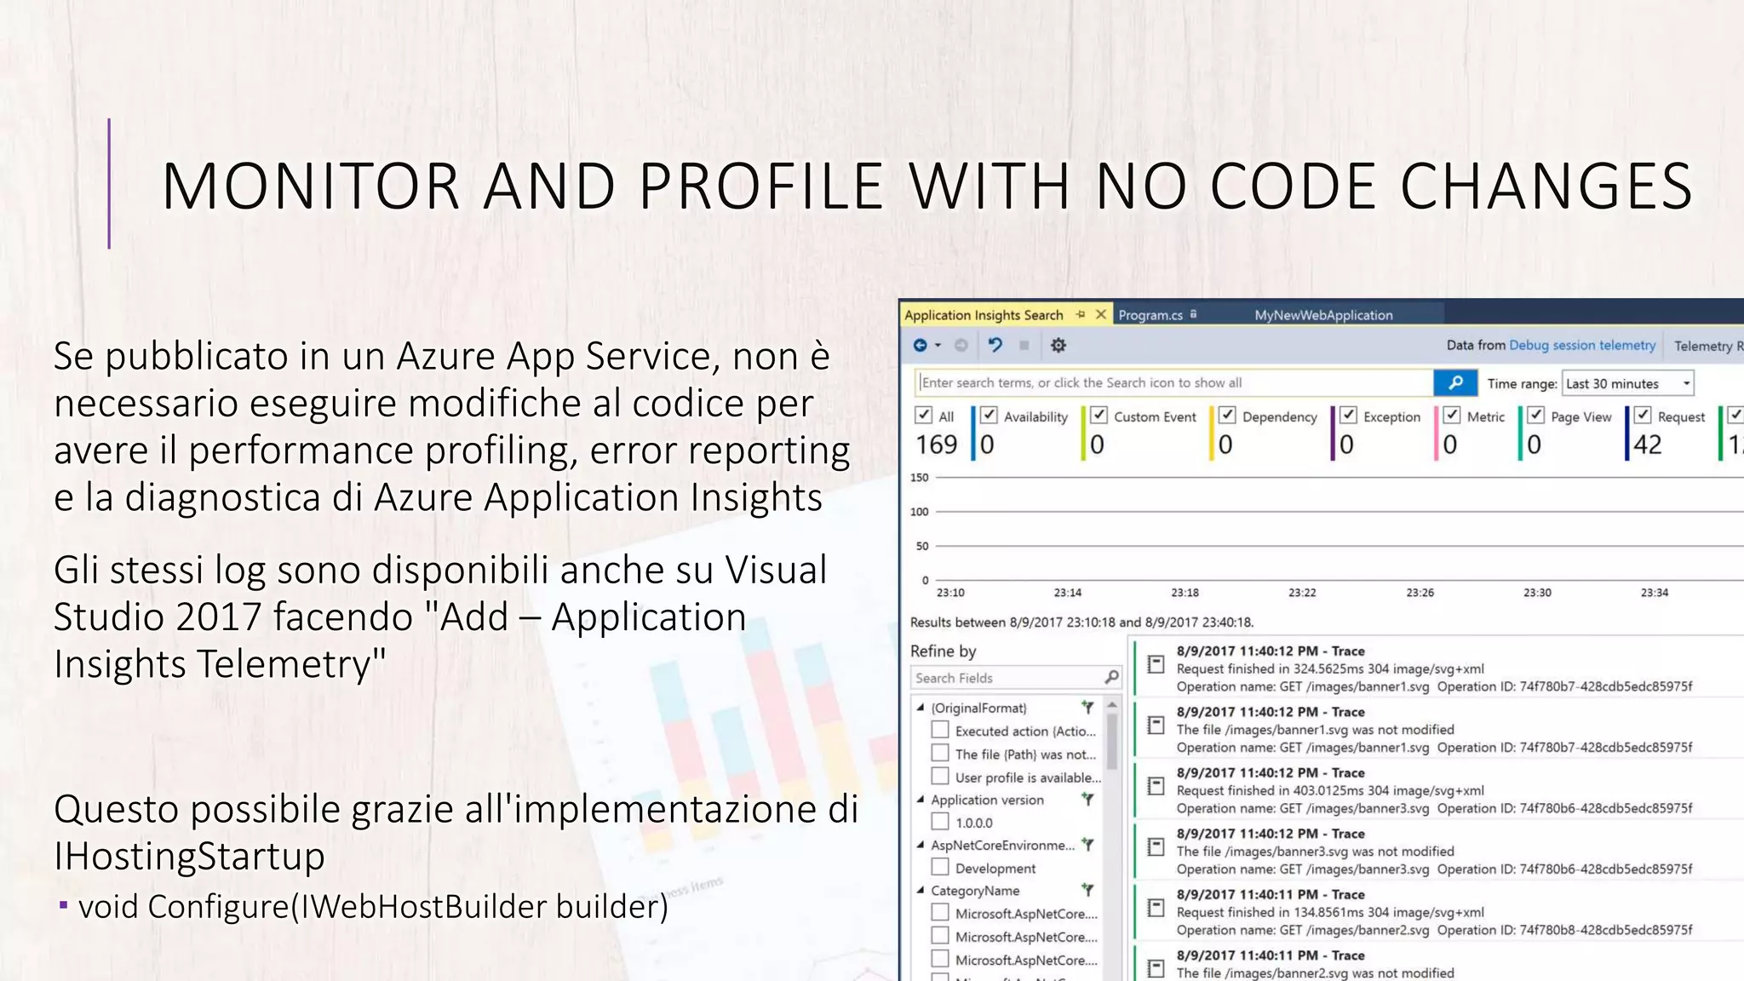The width and height of the screenshot is (1744, 981).
Task: Check 'User profile is available...' filter
Action: point(940,776)
